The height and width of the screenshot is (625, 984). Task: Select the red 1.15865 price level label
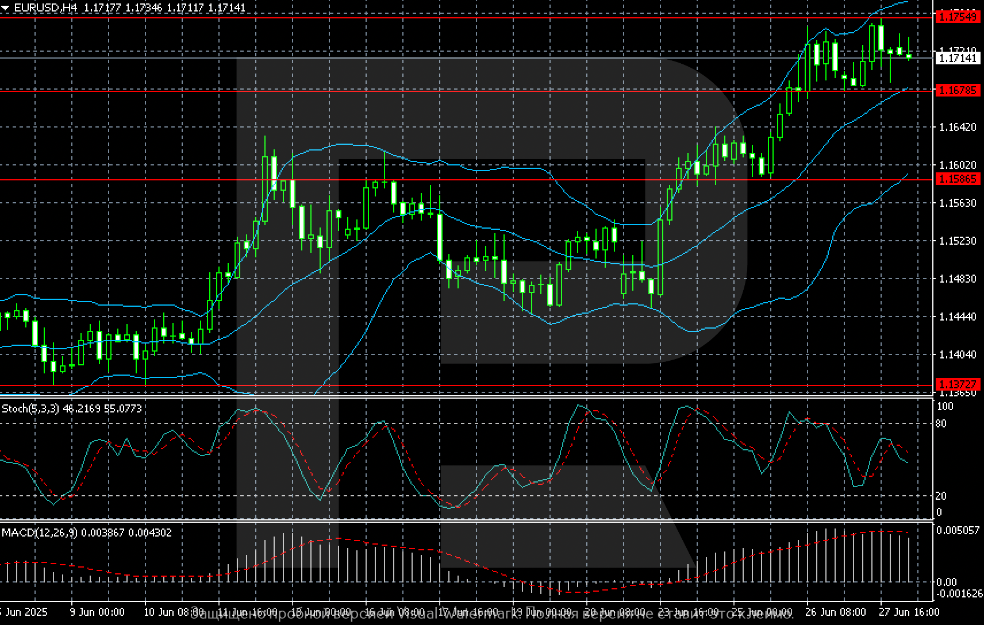coord(958,179)
